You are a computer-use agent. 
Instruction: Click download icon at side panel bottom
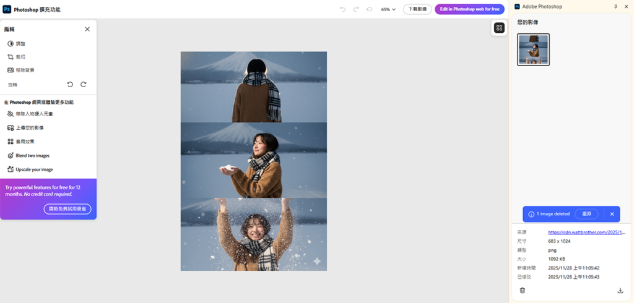(620, 290)
